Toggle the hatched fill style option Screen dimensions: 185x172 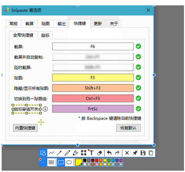[51, 162]
